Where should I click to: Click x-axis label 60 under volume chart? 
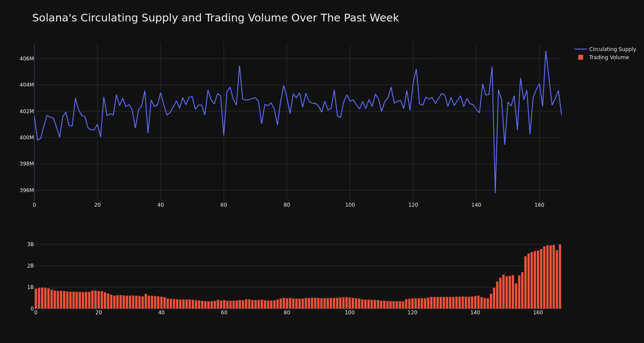pos(224,313)
